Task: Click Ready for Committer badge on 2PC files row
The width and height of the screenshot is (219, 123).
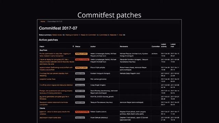Action: 82,59
